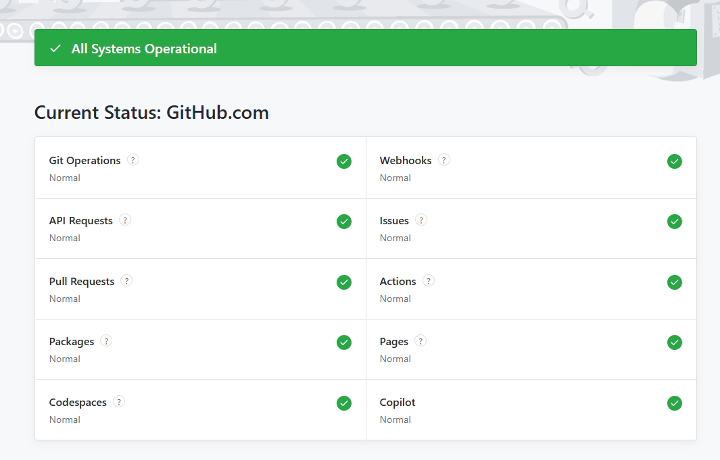Screen dimensions: 720x460
Task: Click the question mark beside Codespaces
Action: tap(119, 402)
